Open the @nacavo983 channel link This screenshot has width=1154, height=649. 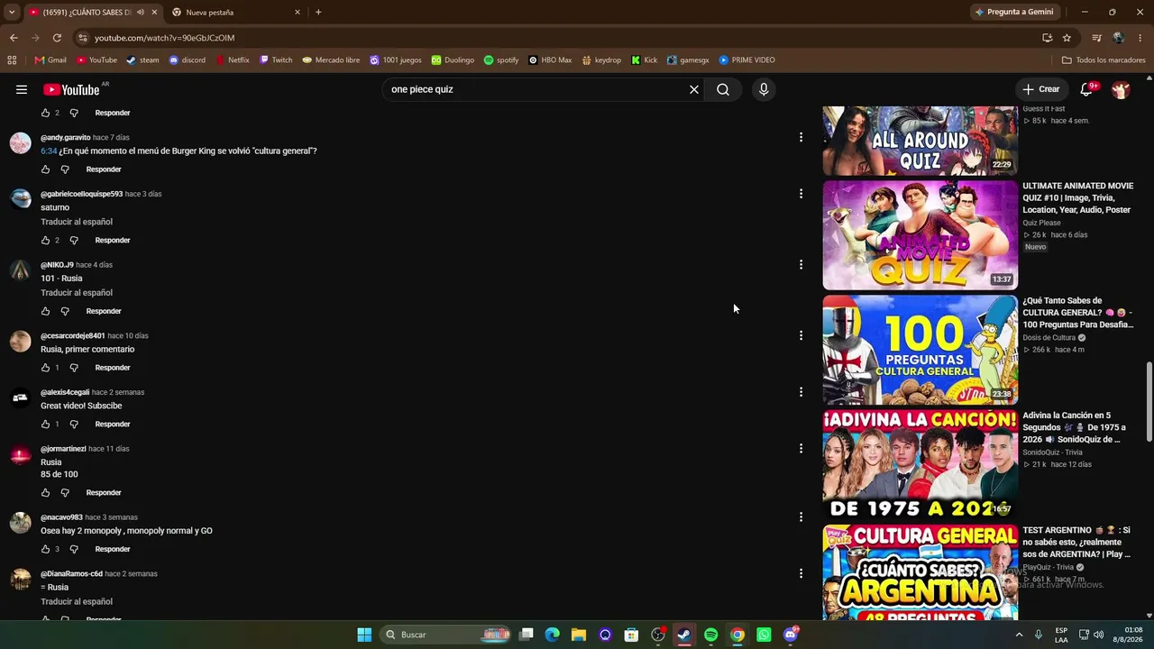[x=61, y=517]
